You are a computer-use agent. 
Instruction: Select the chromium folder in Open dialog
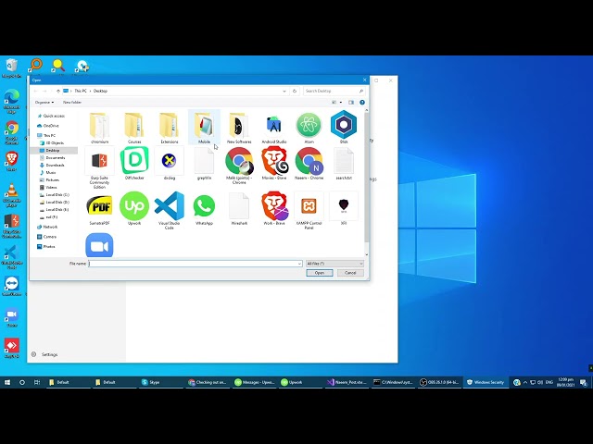(99, 128)
